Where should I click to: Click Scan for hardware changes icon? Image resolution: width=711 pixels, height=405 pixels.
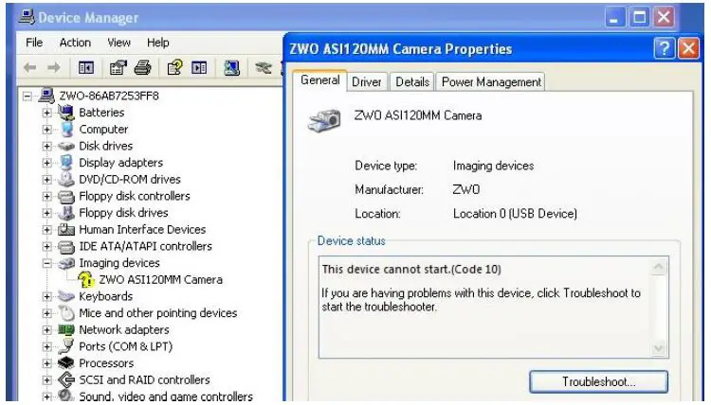(x=231, y=68)
